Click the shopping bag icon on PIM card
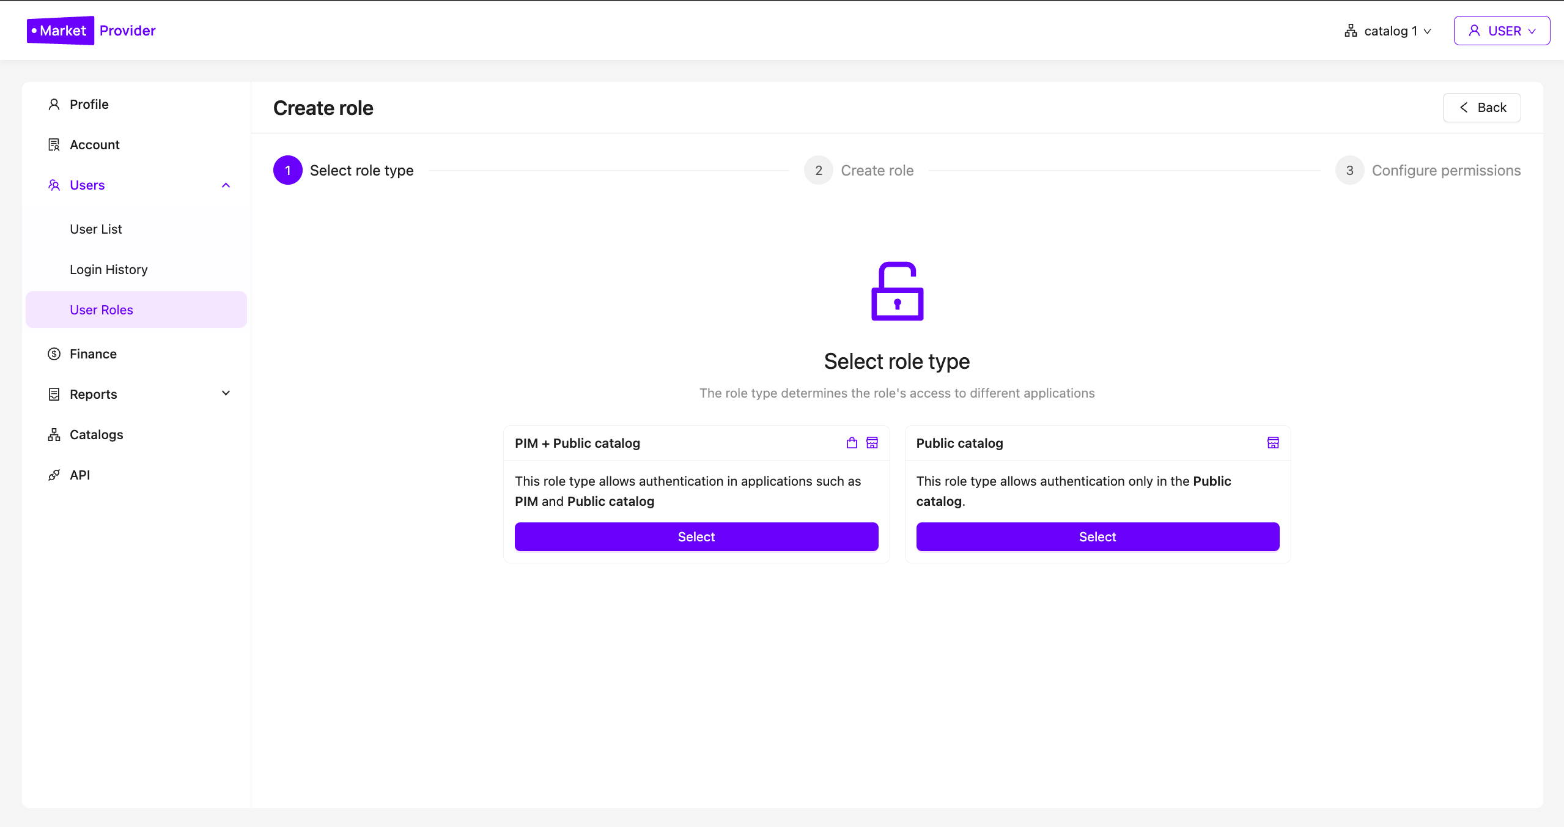Screen dimensions: 1564x827 pyautogui.click(x=852, y=443)
